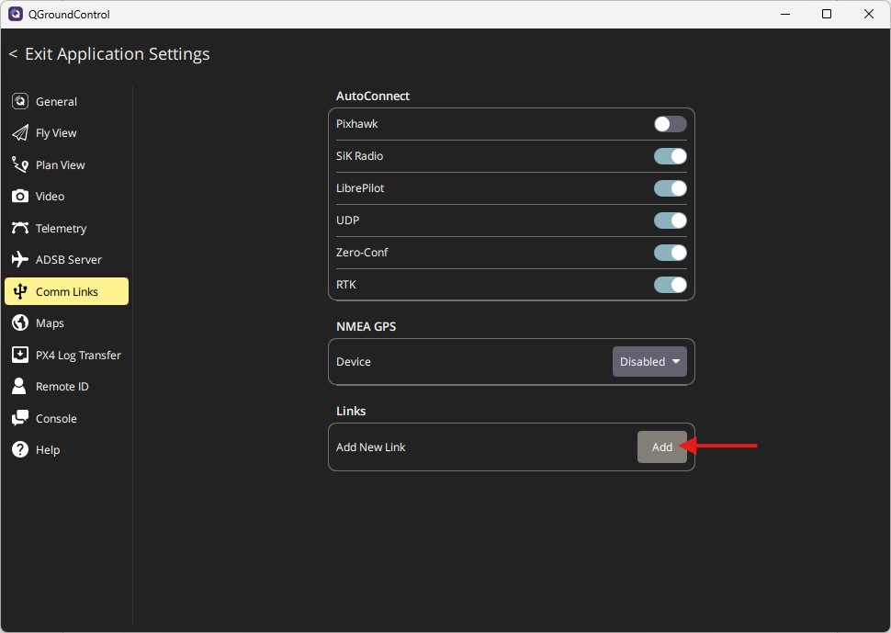The height and width of the screenshot is (633, 891).
Task: Click Exit Application Settings back link
Action: [109, 54]
